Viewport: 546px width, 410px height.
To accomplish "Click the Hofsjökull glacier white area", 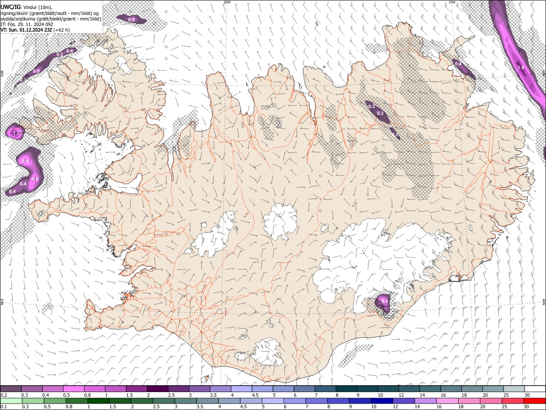I will (280, 222).
